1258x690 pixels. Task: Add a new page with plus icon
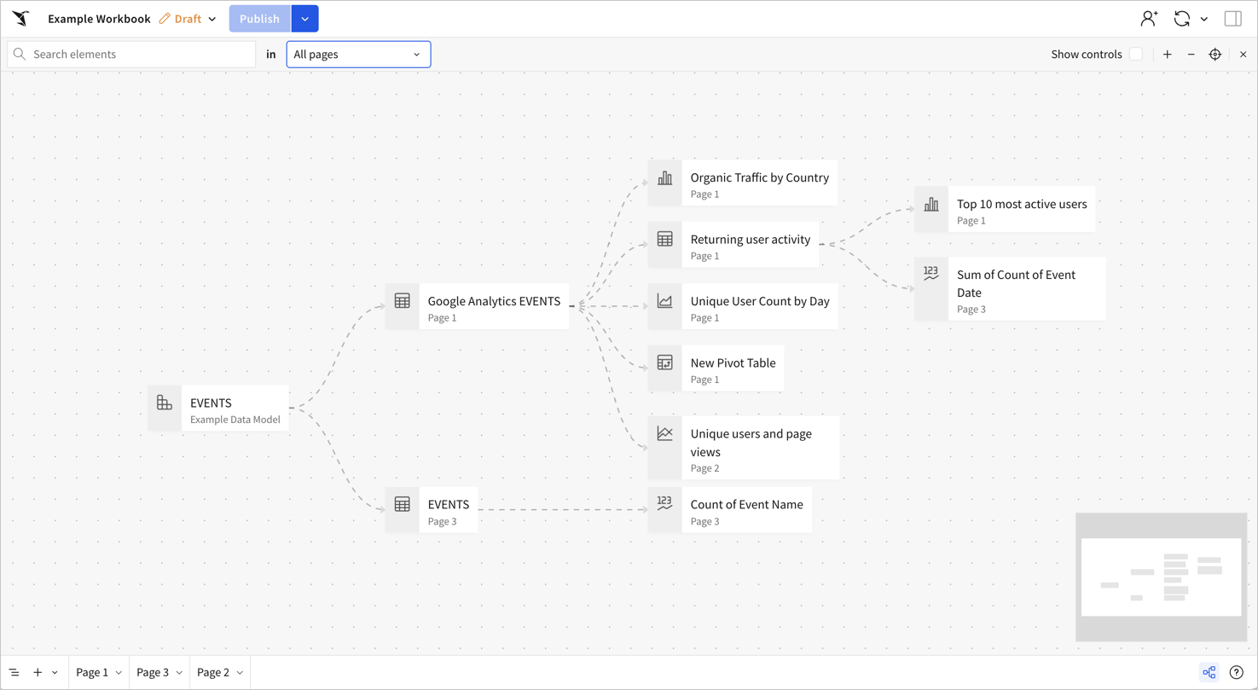(38, 673)
